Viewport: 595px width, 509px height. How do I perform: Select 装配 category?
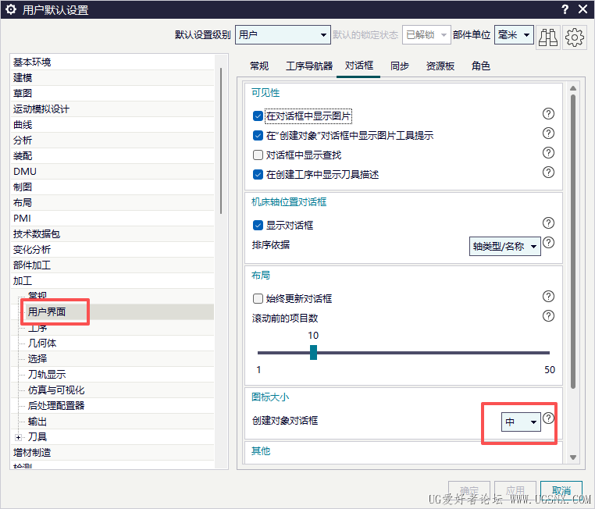(112, 156)
